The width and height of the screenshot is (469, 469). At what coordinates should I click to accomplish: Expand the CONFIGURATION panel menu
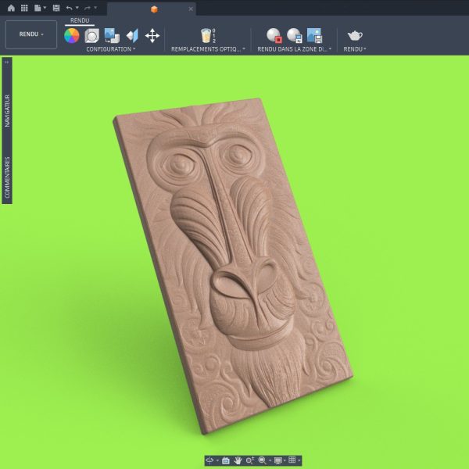111,49
